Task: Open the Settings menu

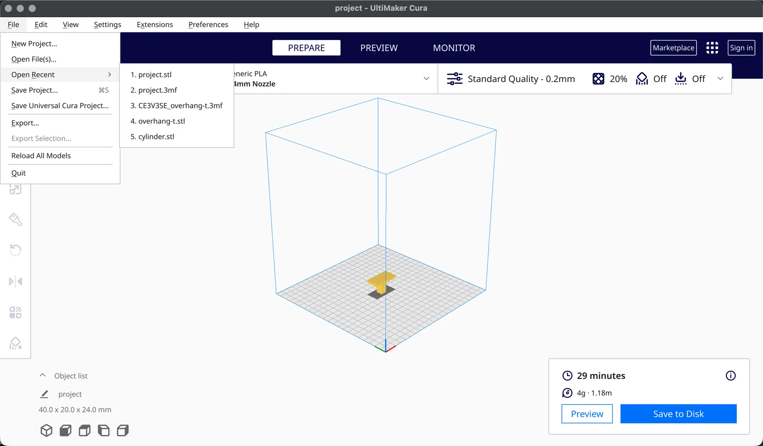Action: 108,24
